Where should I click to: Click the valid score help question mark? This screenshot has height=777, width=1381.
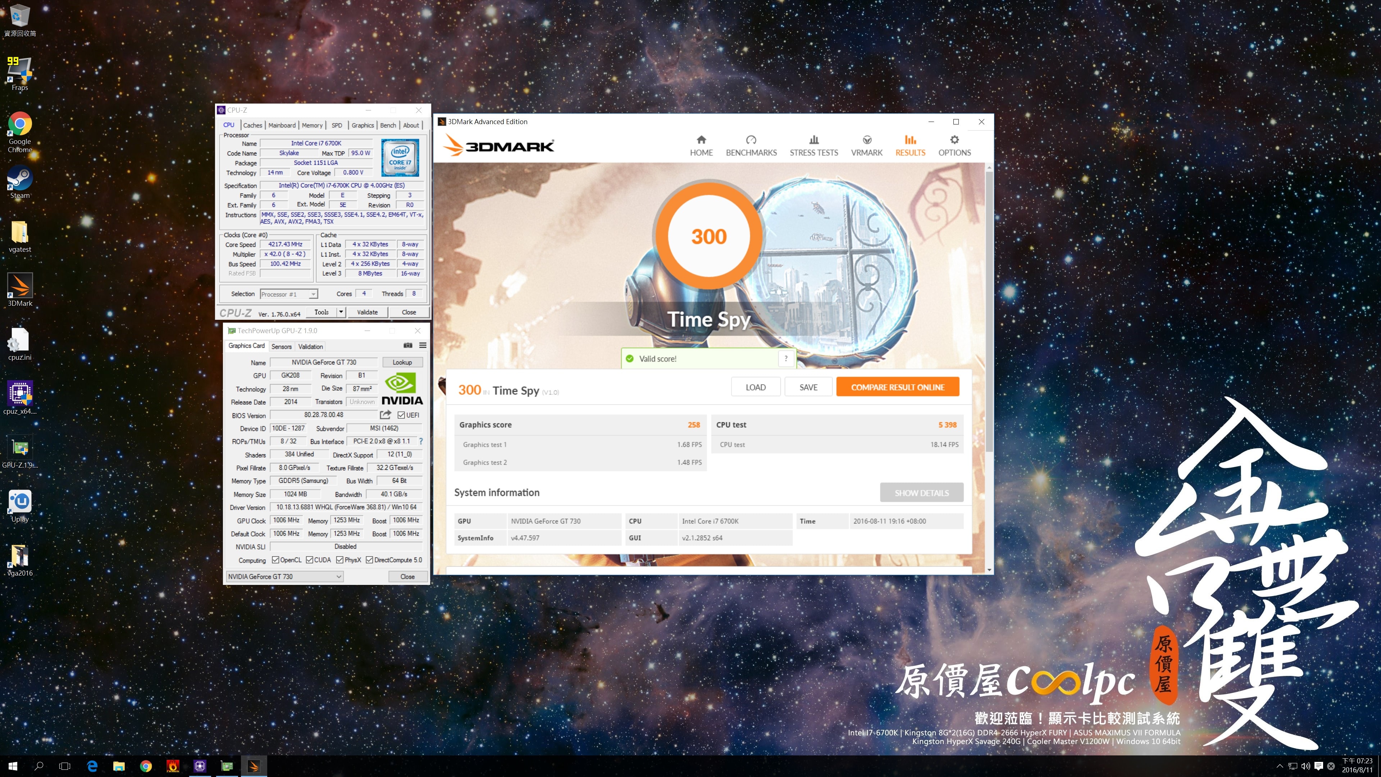786,359
